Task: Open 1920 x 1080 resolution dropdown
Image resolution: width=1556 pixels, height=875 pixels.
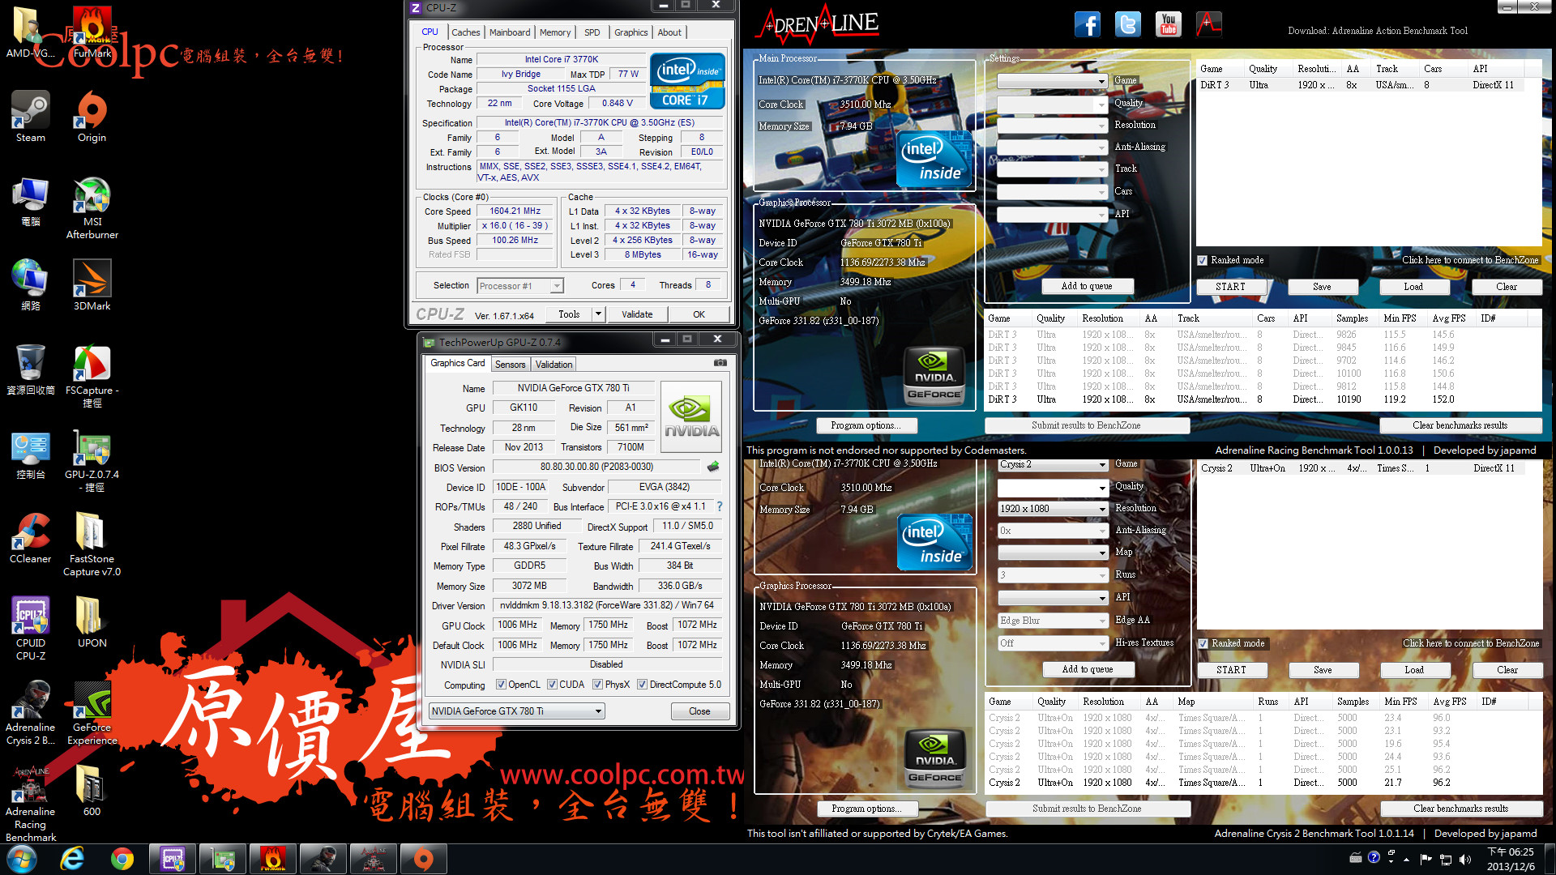Action: tap(1053, 509)
